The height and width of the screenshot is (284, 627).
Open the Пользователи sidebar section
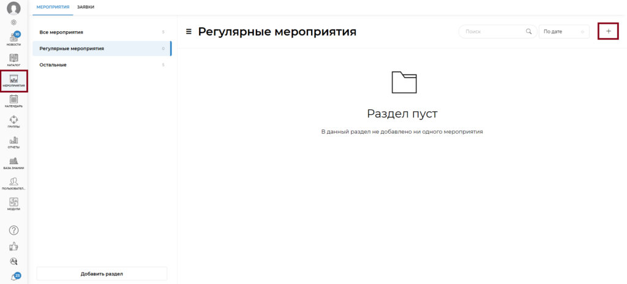(13, 184)
